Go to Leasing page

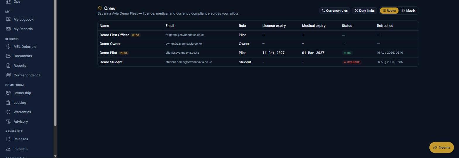tap(20, 103)
